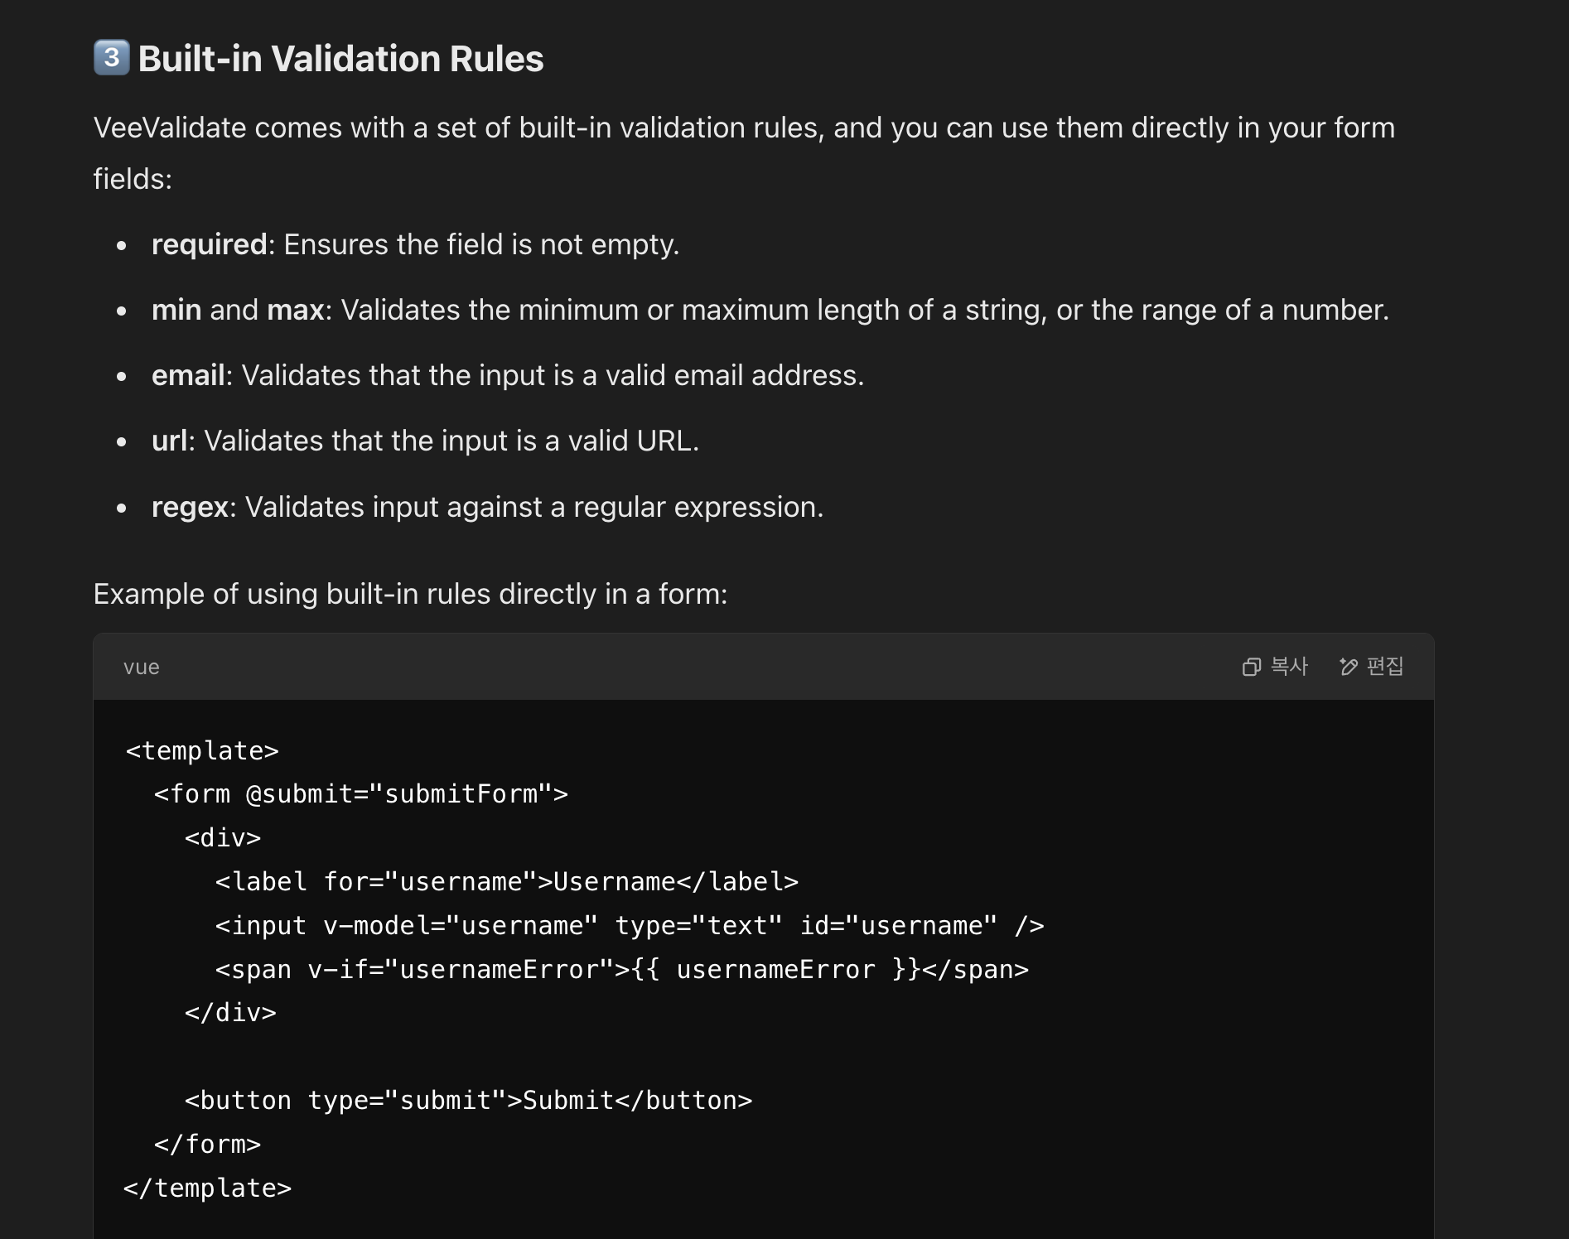This screenshot has width=1569, height=1239.
Task: Click the 편집 edit button label
Action: click(x=1385, y=667)
